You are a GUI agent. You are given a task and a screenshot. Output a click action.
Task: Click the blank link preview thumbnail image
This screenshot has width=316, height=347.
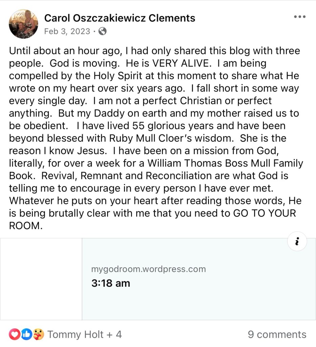point(41,279)
